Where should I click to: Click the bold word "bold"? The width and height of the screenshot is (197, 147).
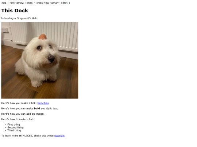(37, 109)
